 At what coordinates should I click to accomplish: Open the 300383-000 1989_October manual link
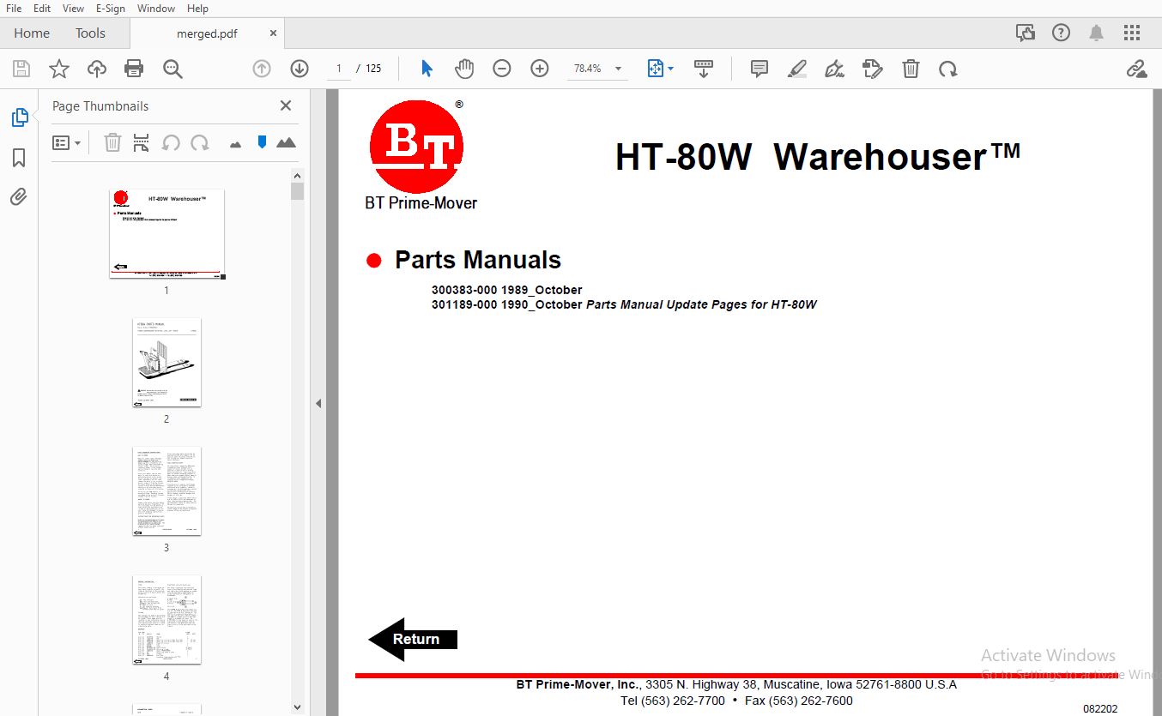506,290
